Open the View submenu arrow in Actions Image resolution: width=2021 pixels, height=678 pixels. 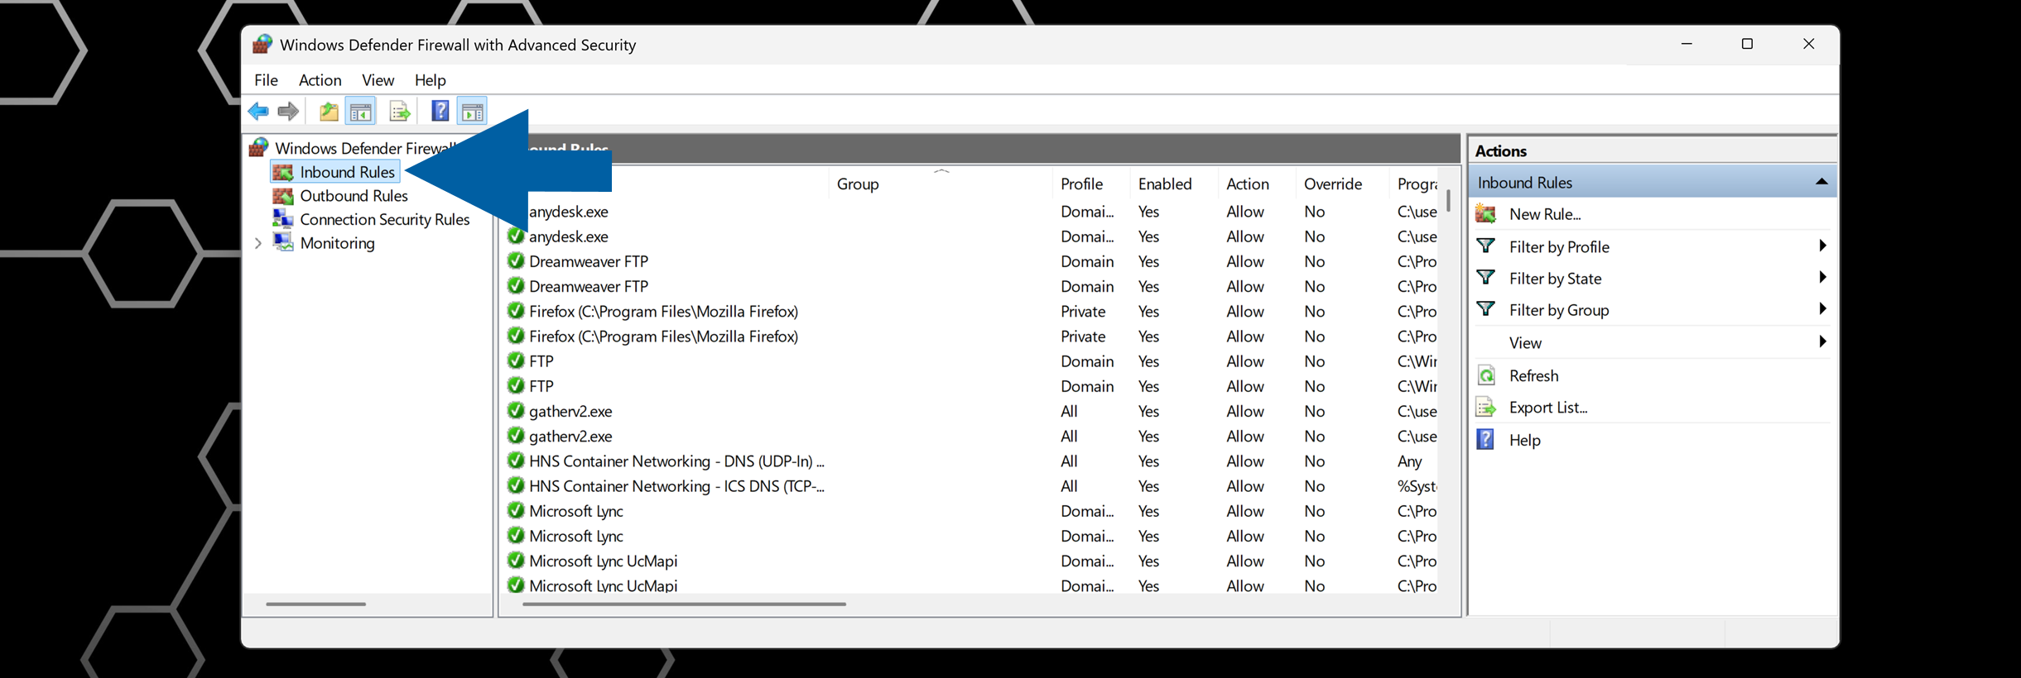pos(1822,341)
